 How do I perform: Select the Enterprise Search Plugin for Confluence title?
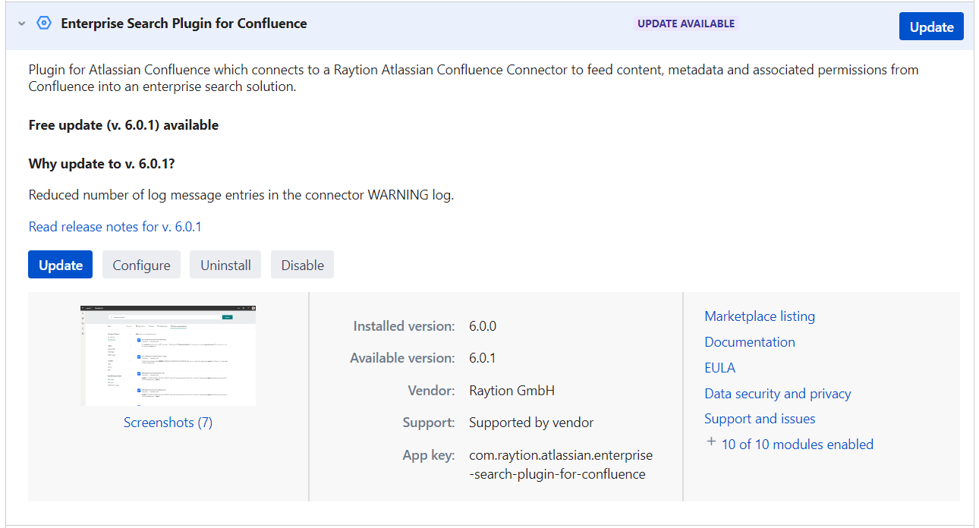184,23
